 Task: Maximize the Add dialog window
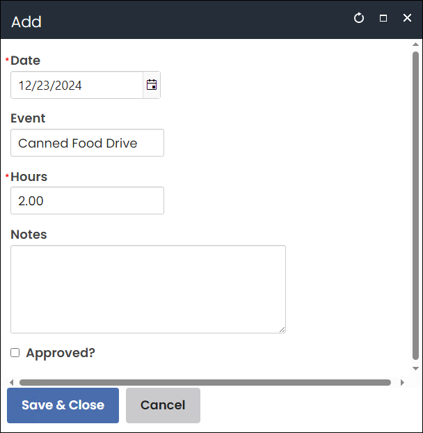click(383, 18)
